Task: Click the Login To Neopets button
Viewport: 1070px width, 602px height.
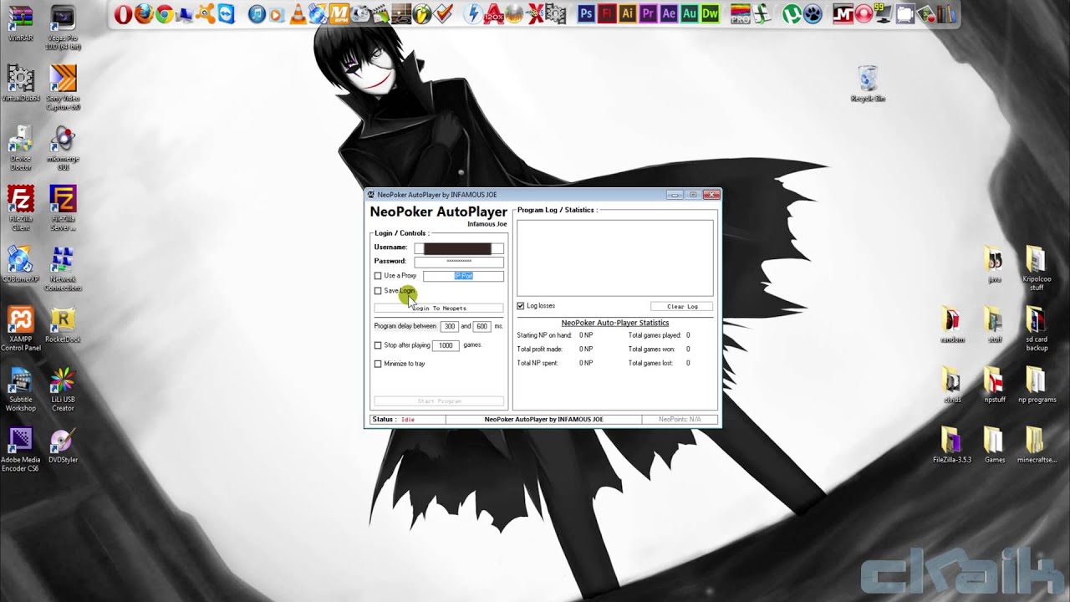Action: (x=439, y=309)
